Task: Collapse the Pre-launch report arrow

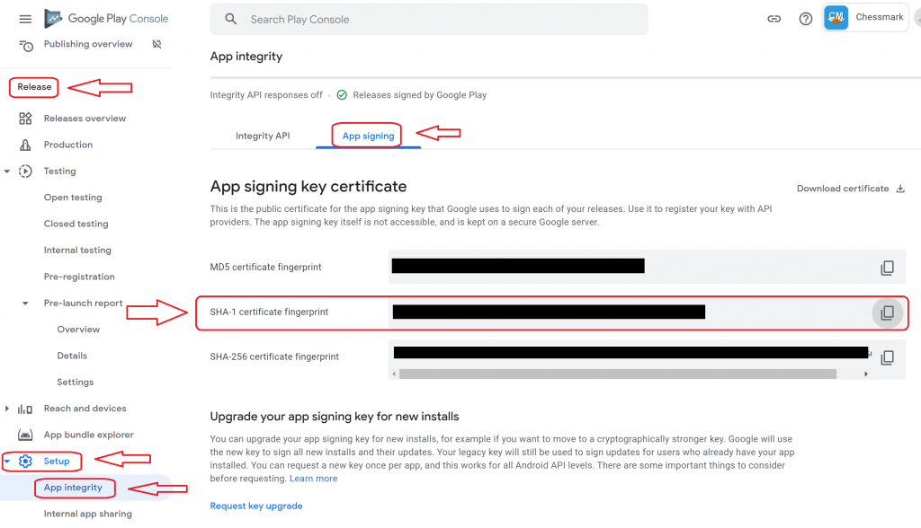Action: tap(25, 304)
